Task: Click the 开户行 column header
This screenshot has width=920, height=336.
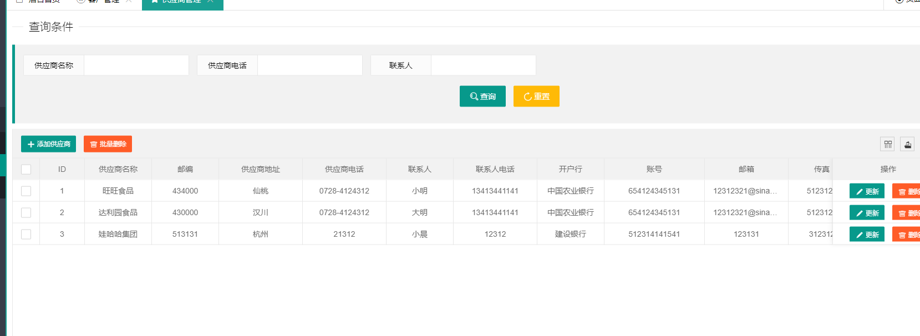Action: point(571,169)
